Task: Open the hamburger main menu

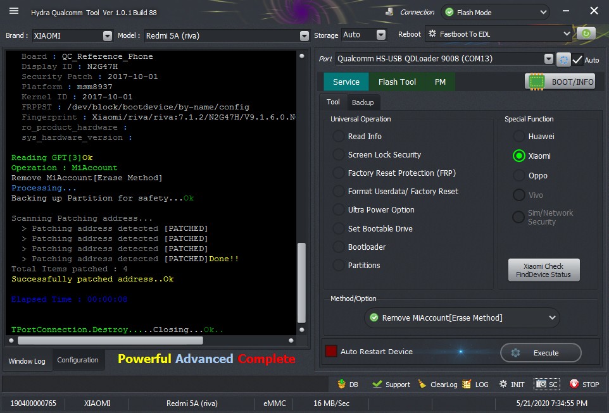Action: coord(14,11)
